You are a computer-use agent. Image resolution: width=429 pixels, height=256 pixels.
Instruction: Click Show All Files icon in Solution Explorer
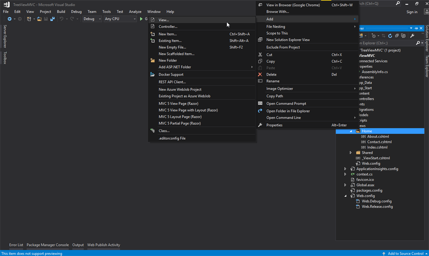tap(403, 36)
